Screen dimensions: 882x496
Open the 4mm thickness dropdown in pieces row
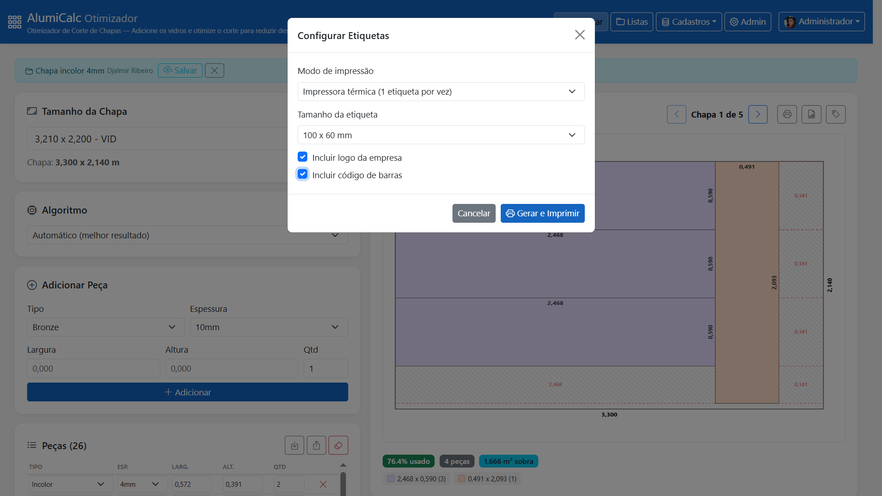pyautogui.click(x=142, y=484)
